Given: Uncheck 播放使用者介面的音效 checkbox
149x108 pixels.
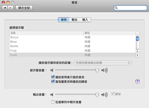Looking at the screenshot, I should coord(53,77).
